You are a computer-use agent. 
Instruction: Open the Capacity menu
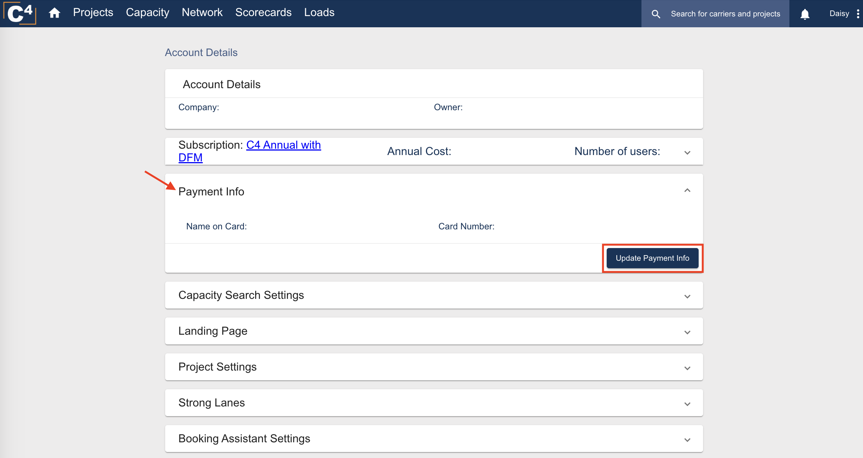click(x=148, y=12)
